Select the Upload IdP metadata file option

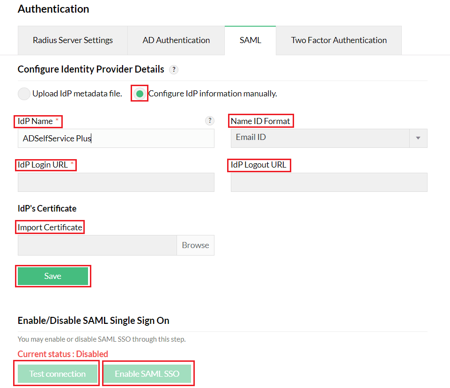pyautogui.click(x=24, y=94)
